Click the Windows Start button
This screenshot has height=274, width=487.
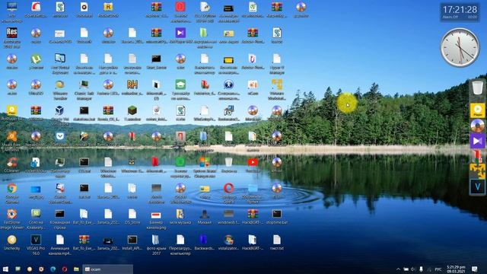click(x=5, y=269)
